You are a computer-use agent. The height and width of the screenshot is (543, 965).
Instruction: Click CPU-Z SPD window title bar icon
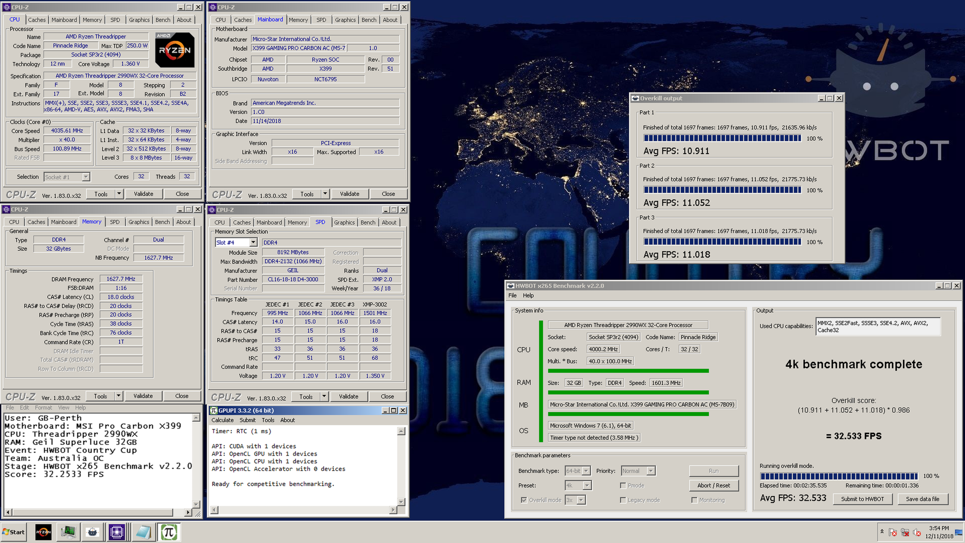pos(212,210)
